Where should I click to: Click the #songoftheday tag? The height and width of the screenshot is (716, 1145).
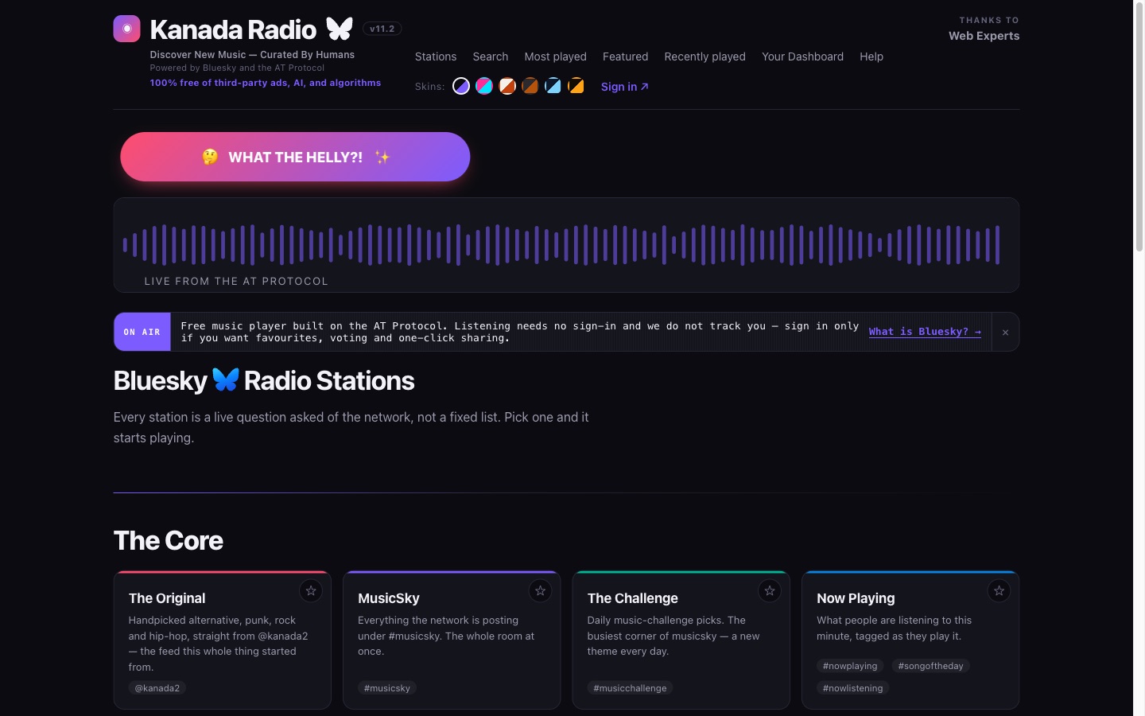click(931, 666)
